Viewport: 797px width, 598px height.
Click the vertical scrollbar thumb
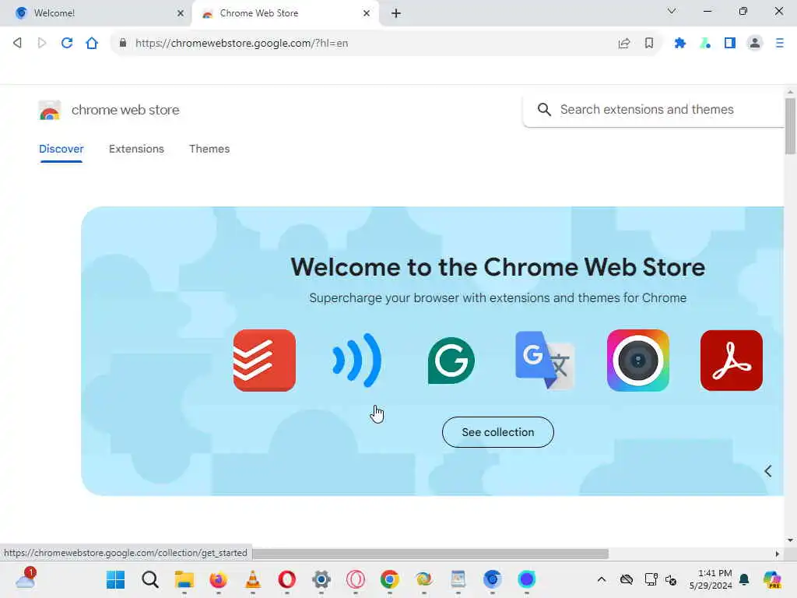pos(790,126)
